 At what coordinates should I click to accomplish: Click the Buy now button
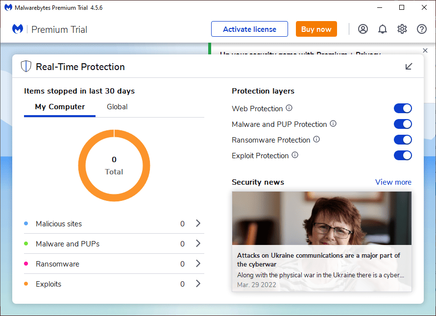click(316, 29)
